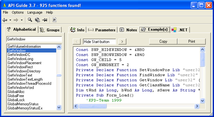Screen dimensions: 214x117
Task: Click the previous example button
Action: pos(77,41)
